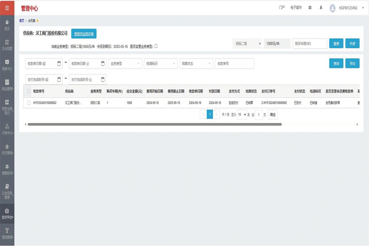Open the 业务类型 filter dropdown

pyautogui.click(x=125, y=64)
